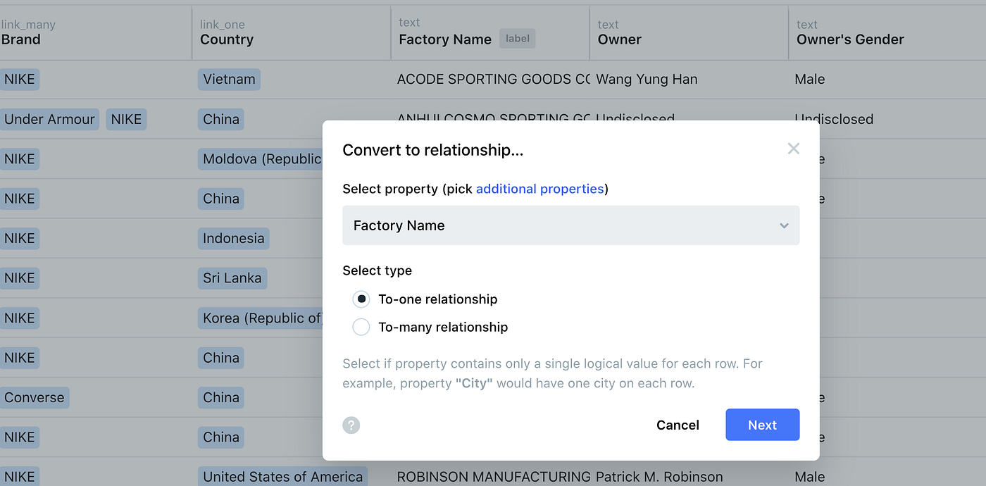Image resolution: width=986 pixels, height=486 pixels.
Task: Select To-many relationship radio button
Action: (x=361, y=327)
